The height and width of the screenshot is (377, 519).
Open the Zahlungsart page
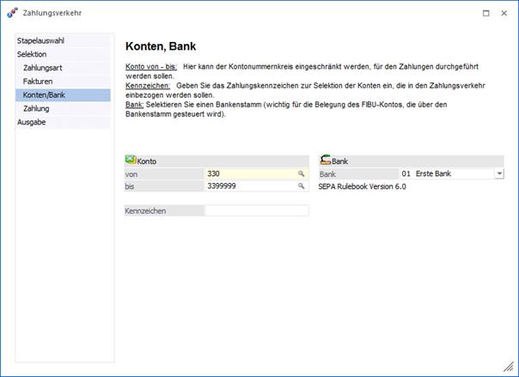(x=43, y=68)
